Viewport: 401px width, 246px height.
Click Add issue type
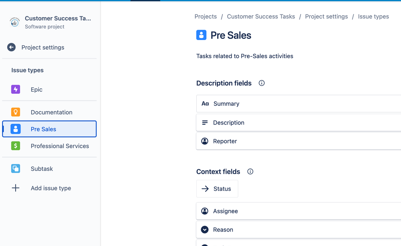pyautogui.click(x=49, y=188)
